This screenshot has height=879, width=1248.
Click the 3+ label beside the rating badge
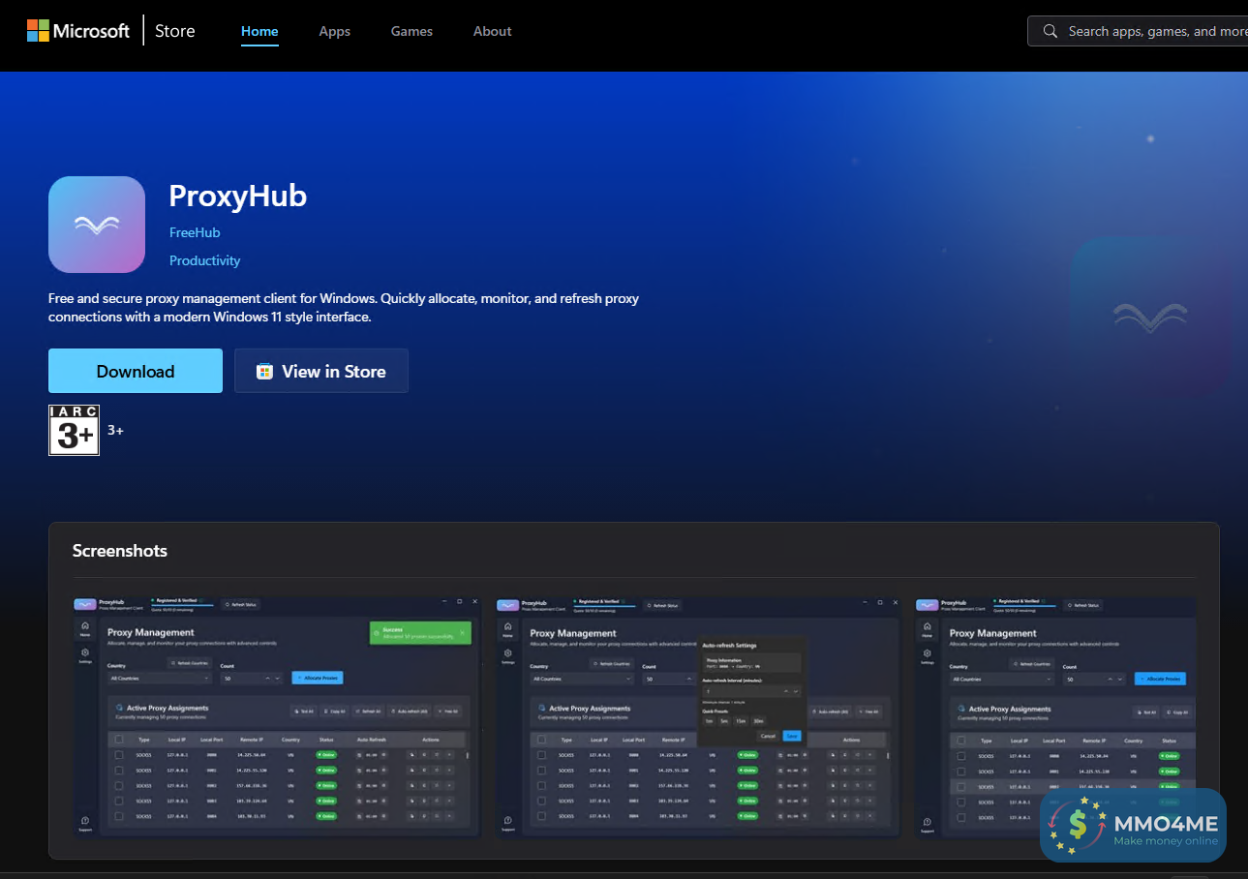[x=115, y=430]
